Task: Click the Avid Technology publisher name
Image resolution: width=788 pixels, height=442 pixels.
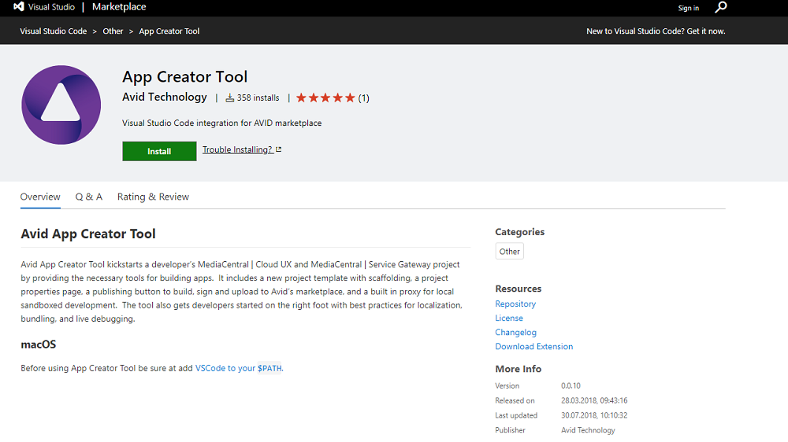Action: (x=165, y=98)
